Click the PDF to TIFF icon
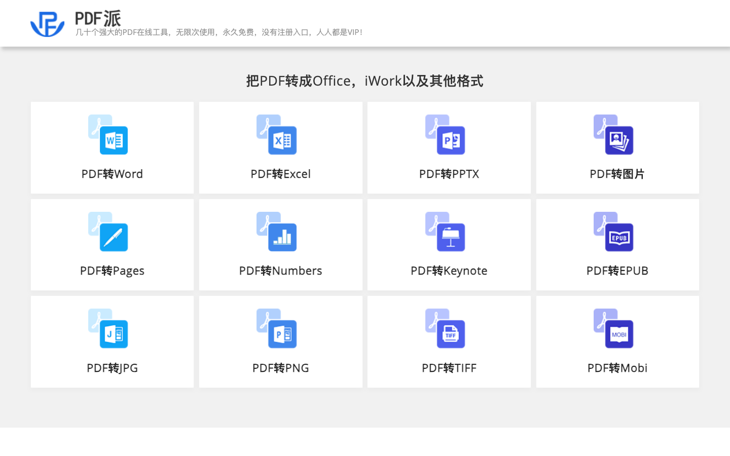Screen dimensions: 730x456 click(445, 328)
